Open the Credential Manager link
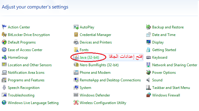 pos(95,35)
